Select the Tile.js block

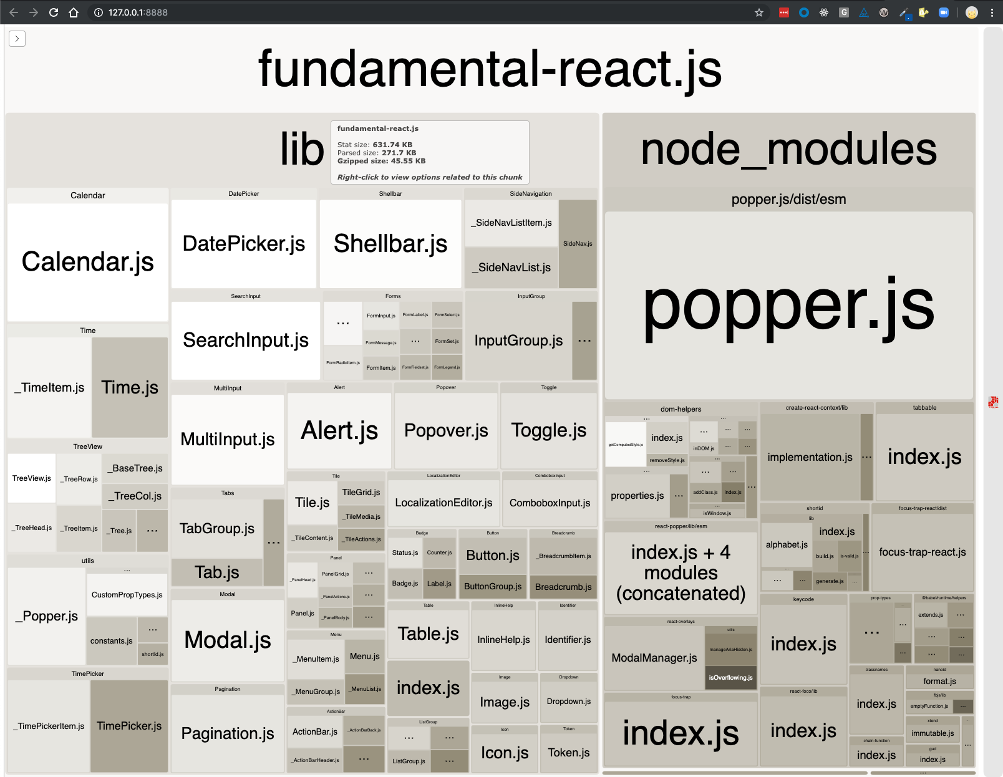pyautogui.click(x=313, y=503)
